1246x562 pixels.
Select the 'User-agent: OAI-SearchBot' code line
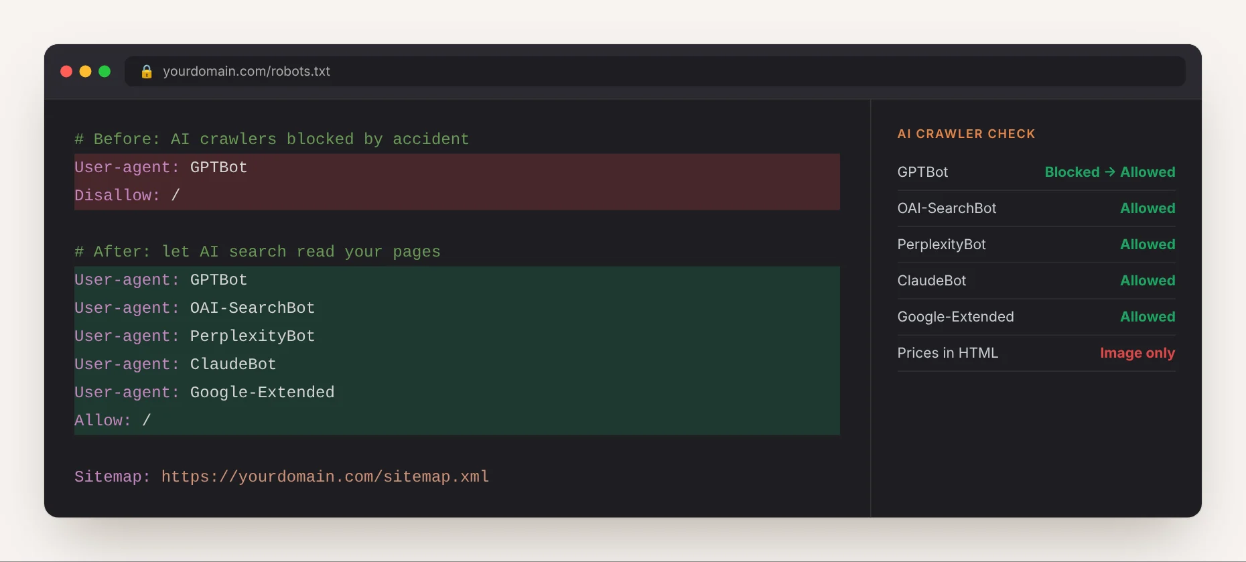click(194, 308)
